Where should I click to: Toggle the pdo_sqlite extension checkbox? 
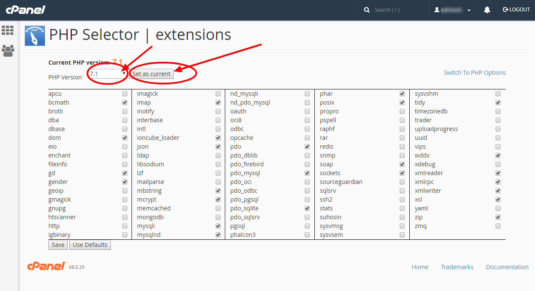307,208
